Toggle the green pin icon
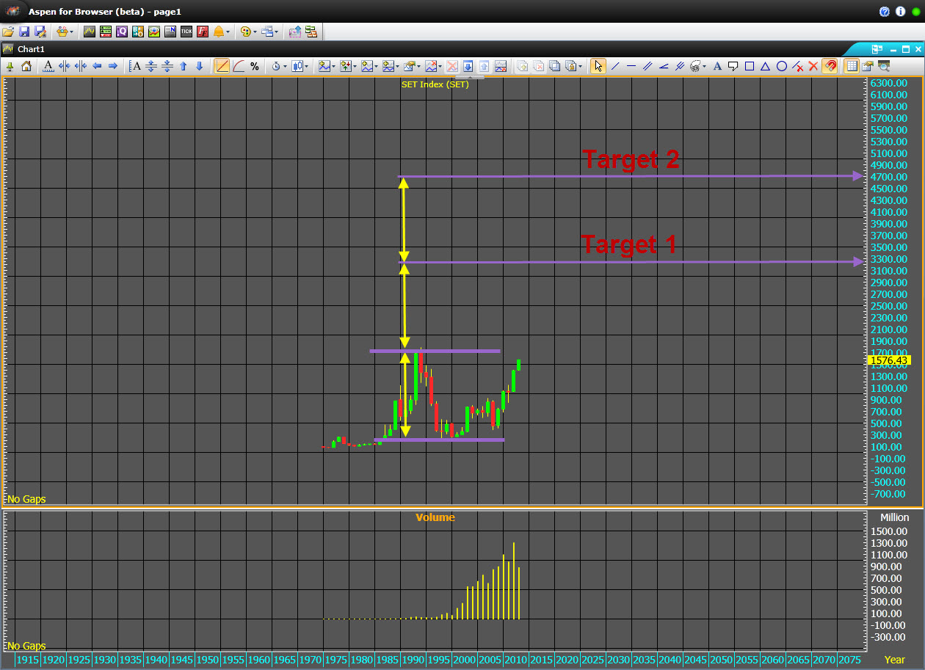Viewport: 925px width, 670px height. tap(10, 66)
